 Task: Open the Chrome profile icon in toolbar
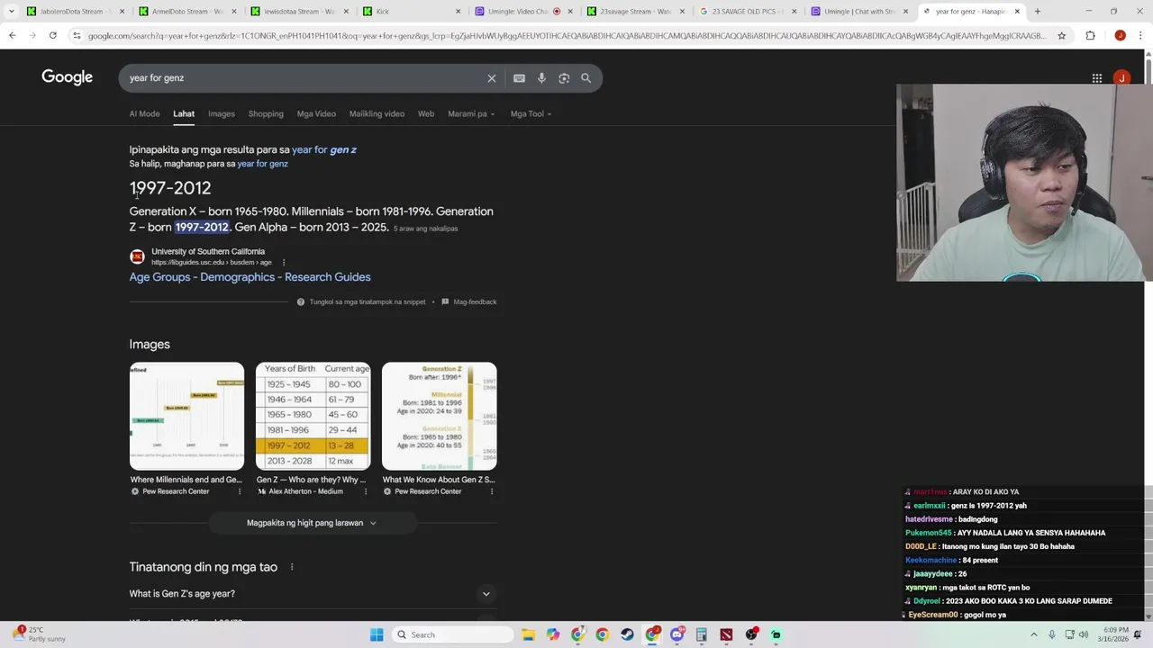[1120, 35]
